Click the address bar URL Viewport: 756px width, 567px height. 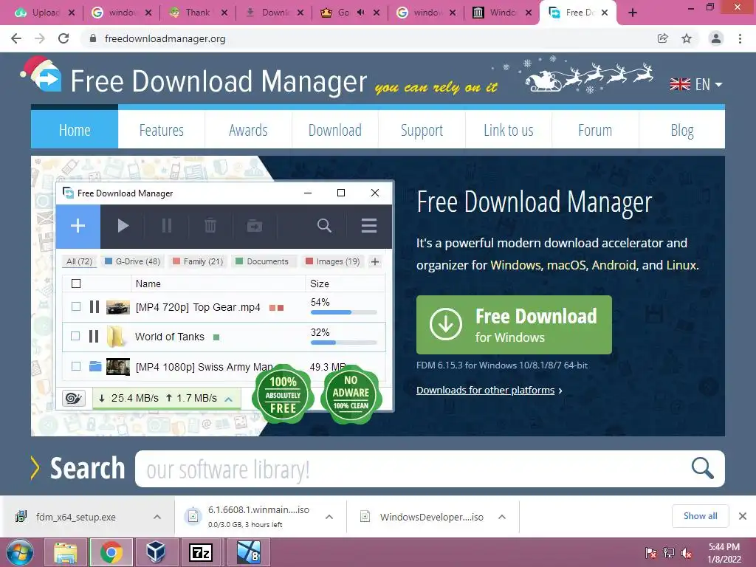[x=165, y=38]
